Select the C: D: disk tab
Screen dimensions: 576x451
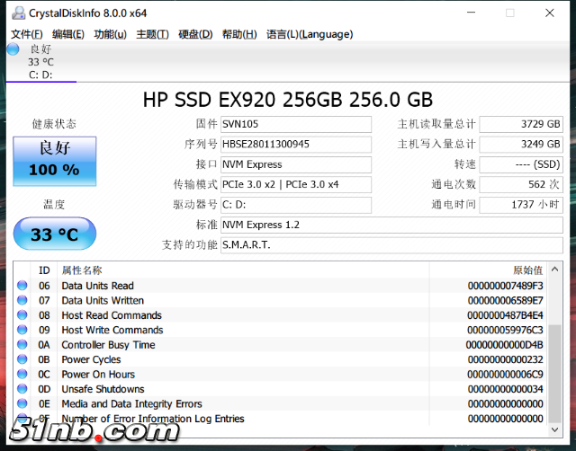click(x=40, y=62)
